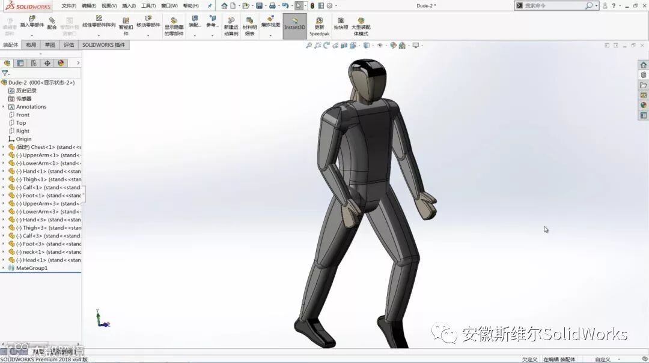Click the Select cursor tool in top toolbar
The image size is (649, 363).
[299, 6]
